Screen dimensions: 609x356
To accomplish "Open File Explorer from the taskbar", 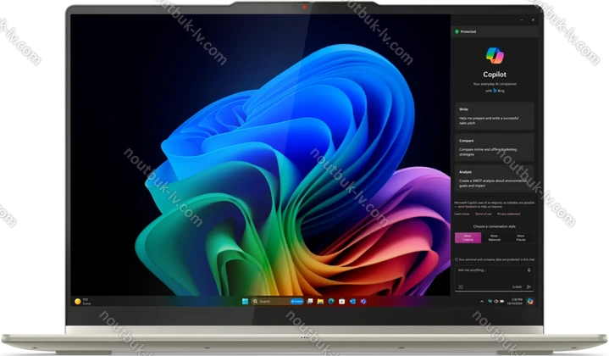I will tap(320, 301).
